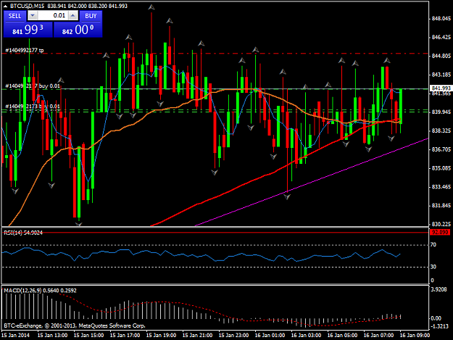Click the BUY button in one-click panel
This screenshot has height=340, width=453.
[91, 16]
